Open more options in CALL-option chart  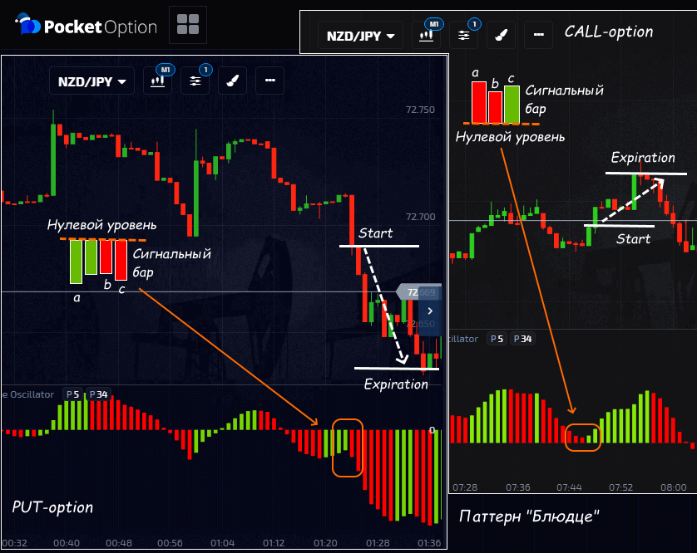pyautogui.click(x=538, y=36)
